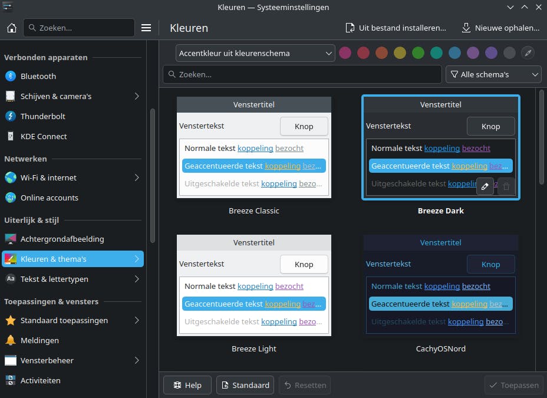
Task: Select the blue accent color swatch
Action: click(454, 53)
